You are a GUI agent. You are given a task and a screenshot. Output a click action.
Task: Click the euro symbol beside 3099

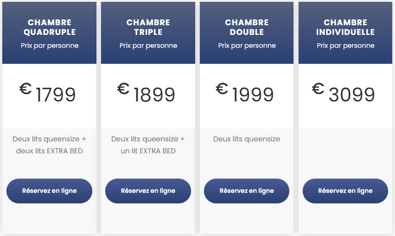(318, 88)
